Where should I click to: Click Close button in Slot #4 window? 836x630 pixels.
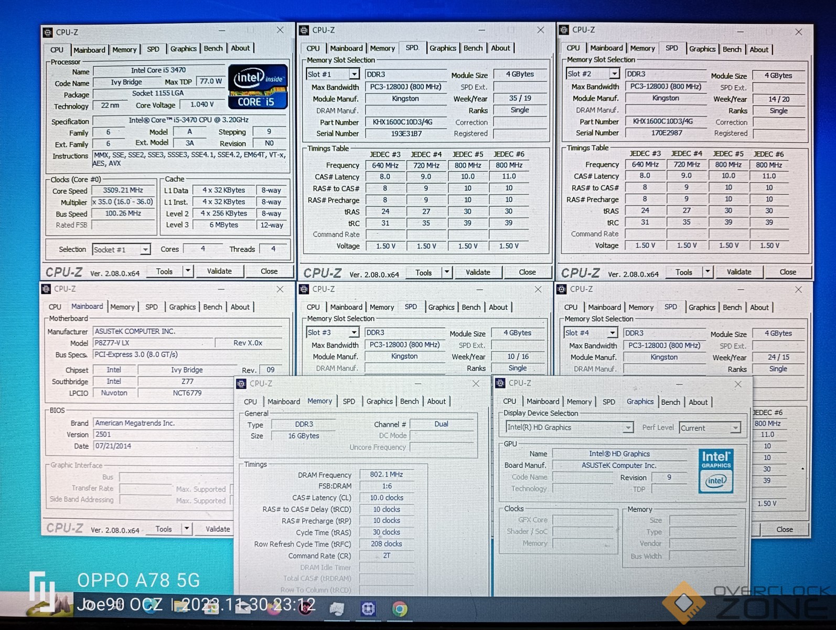[x=785, y=529]
